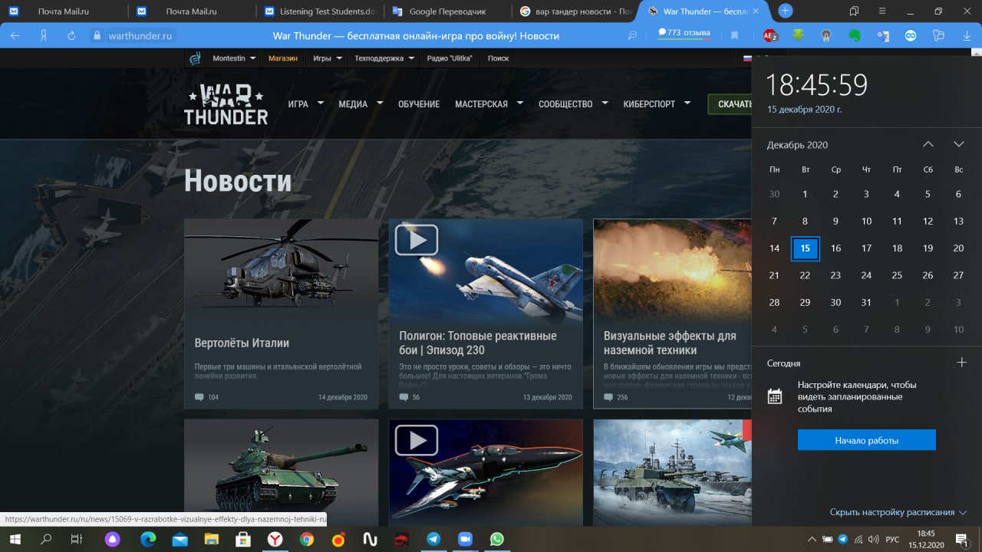Open the СООБЩЕСТВО navigation dropdown
The height and width of the screenshot is (552, 982).
click(573, 104)
